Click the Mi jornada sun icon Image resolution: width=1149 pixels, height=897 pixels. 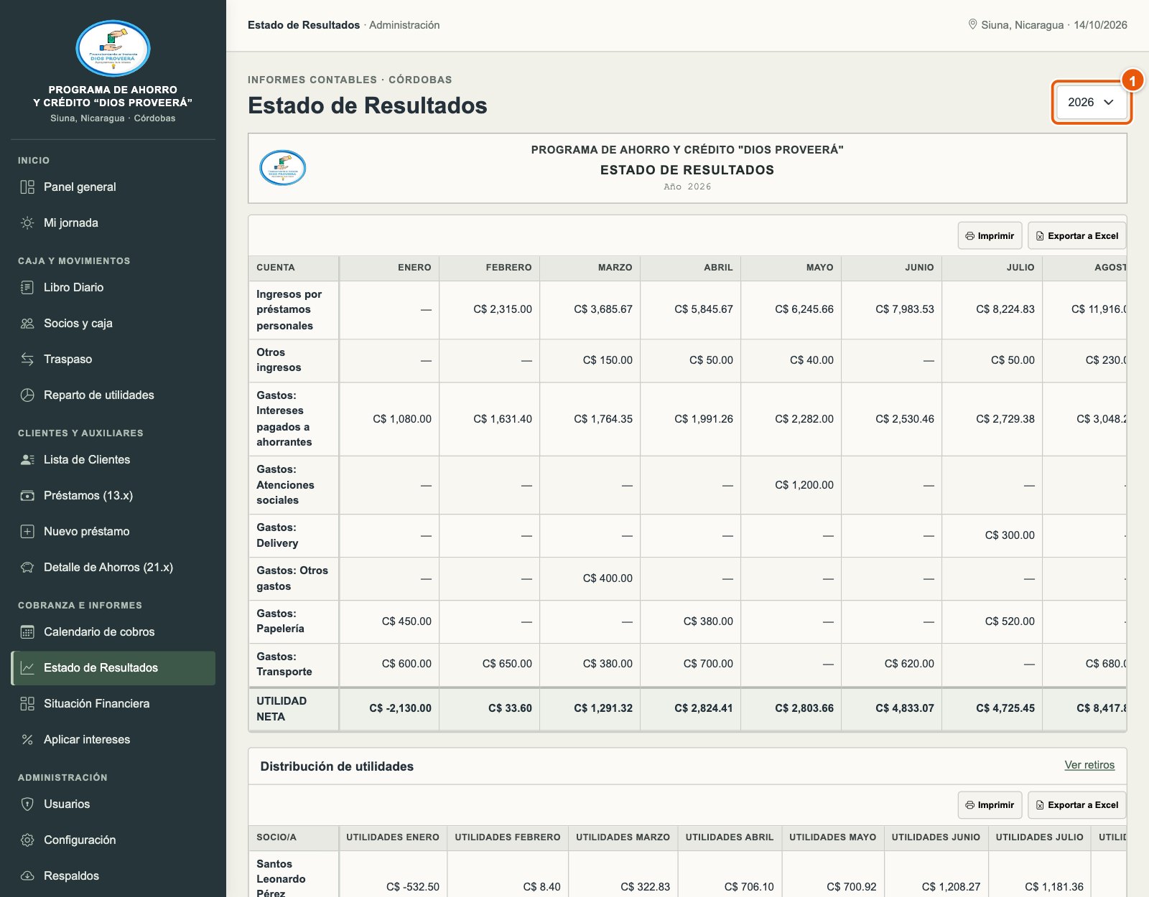(x=27, y=223)
